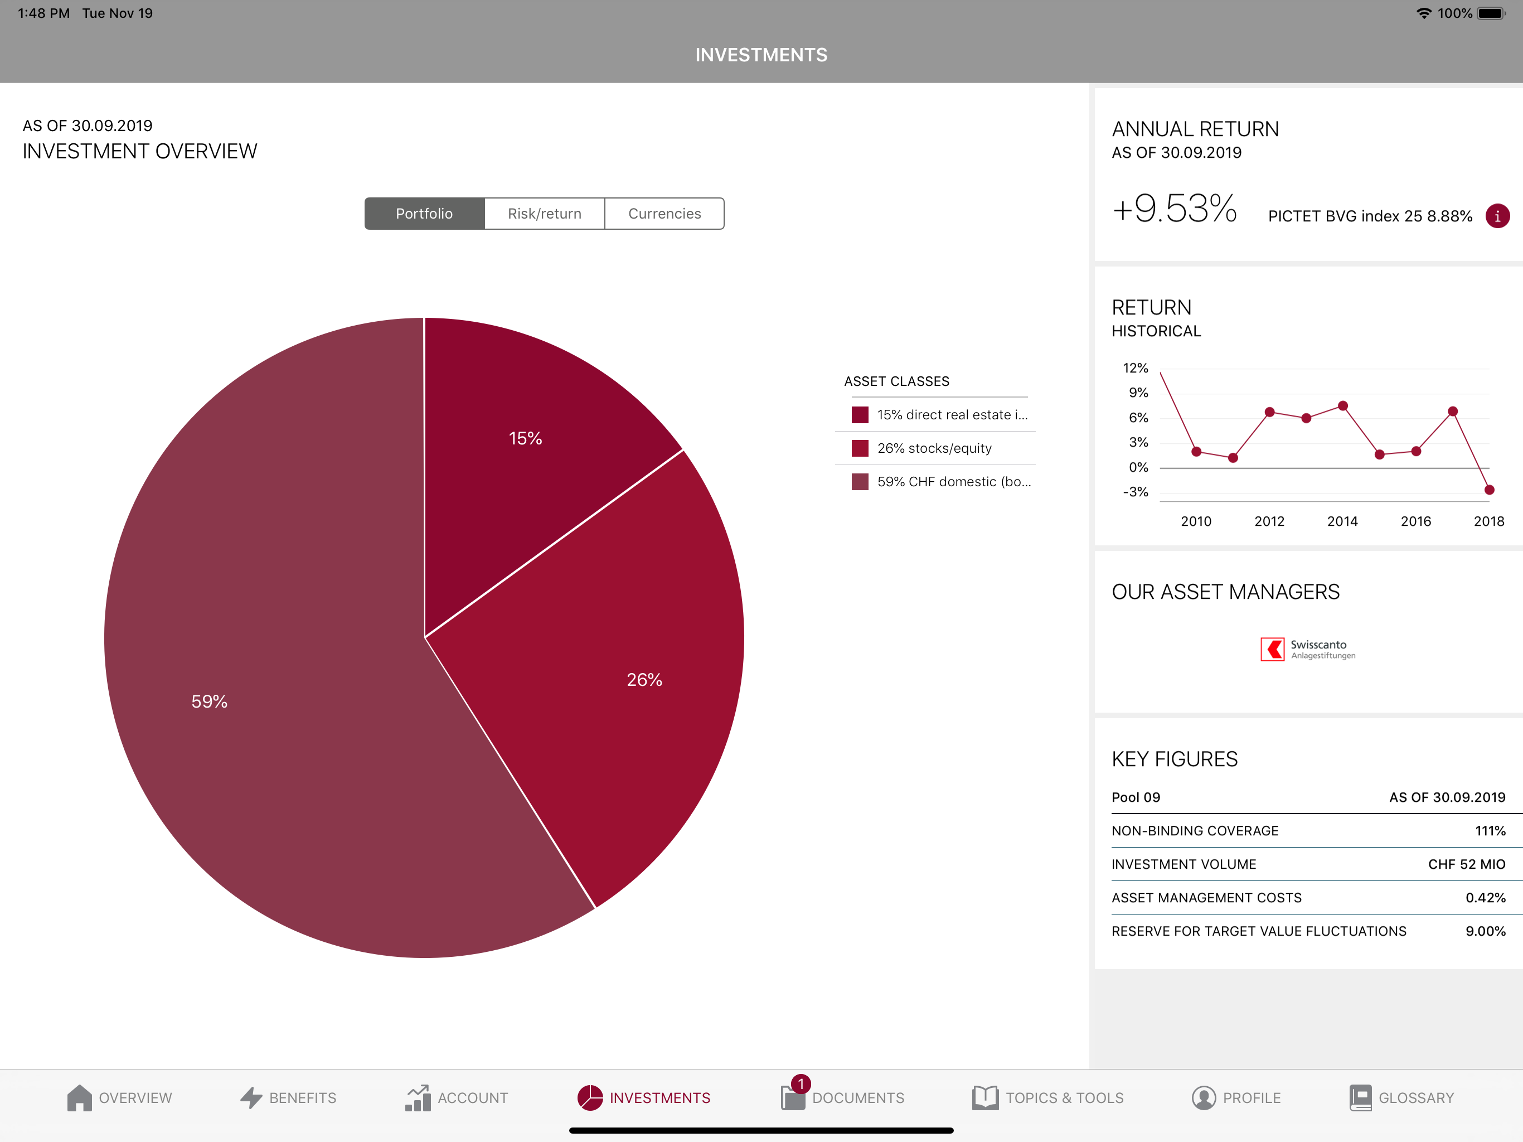Tap the 0.42% cost value
Screen dimensions: 1523x1142
click(x=1486, y=897)
